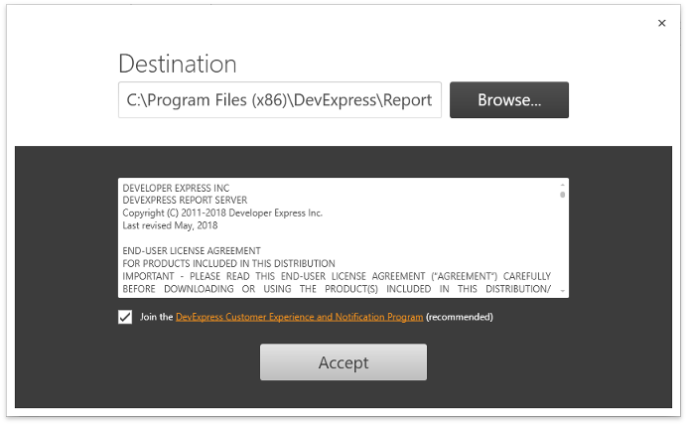Screen dimensions: 687x425
Task: Click the "(recommended)" label text
Action: tap(460, 317)
